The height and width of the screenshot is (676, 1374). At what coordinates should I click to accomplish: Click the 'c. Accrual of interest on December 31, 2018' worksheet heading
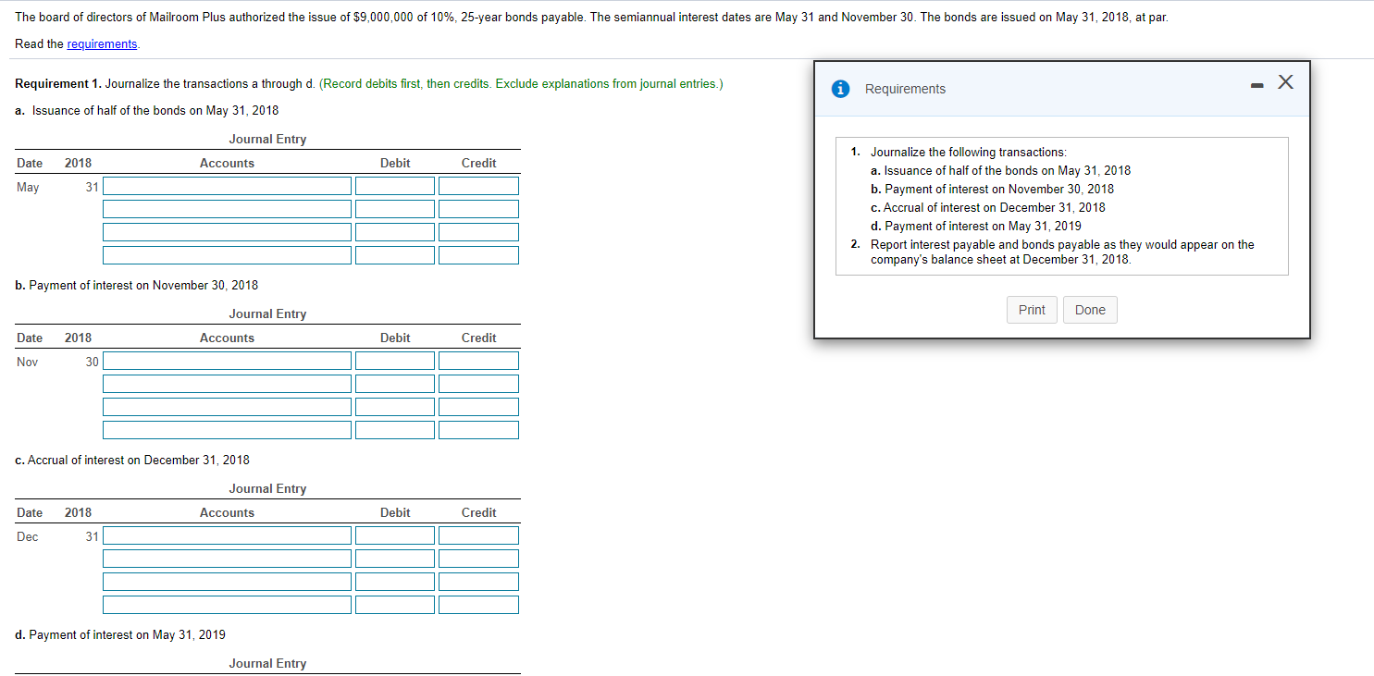click(x=132, y=460)
